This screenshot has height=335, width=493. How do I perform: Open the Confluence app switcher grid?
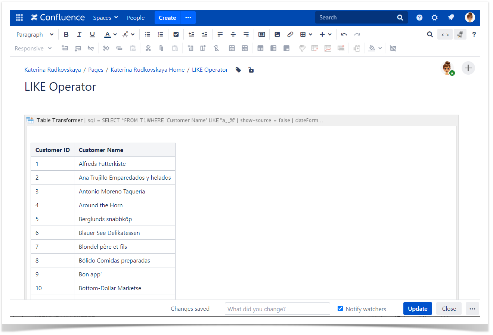coord(19,18)
